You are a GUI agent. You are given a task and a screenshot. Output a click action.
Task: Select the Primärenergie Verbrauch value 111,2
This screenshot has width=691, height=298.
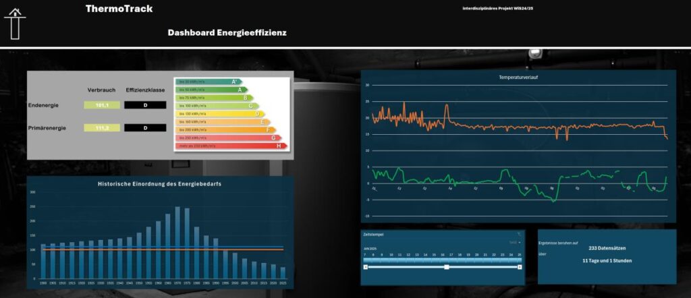click(x=103, y=128)
